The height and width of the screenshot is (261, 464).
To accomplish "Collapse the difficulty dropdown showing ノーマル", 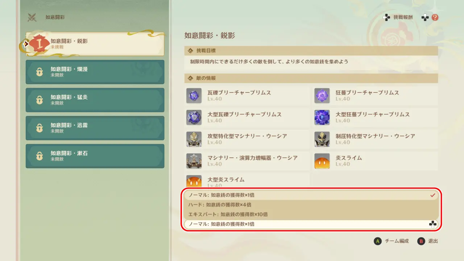I will click(311, 224).
